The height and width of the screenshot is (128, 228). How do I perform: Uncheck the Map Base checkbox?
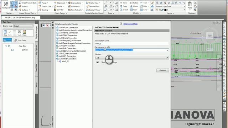point(9,46)
